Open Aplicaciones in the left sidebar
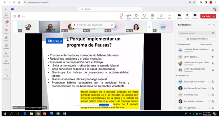Image resolution: width=219 pixels, height=117 pixels. 6,77
